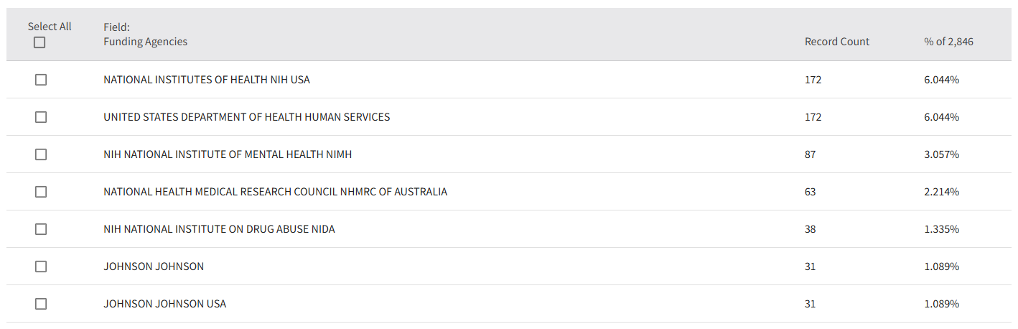Check the box beside Johnson Johnson USA
1018x329 pixels.
coord(41,304)
